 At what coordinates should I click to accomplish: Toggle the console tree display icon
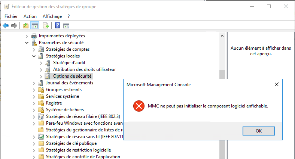[x=35, y=26]
